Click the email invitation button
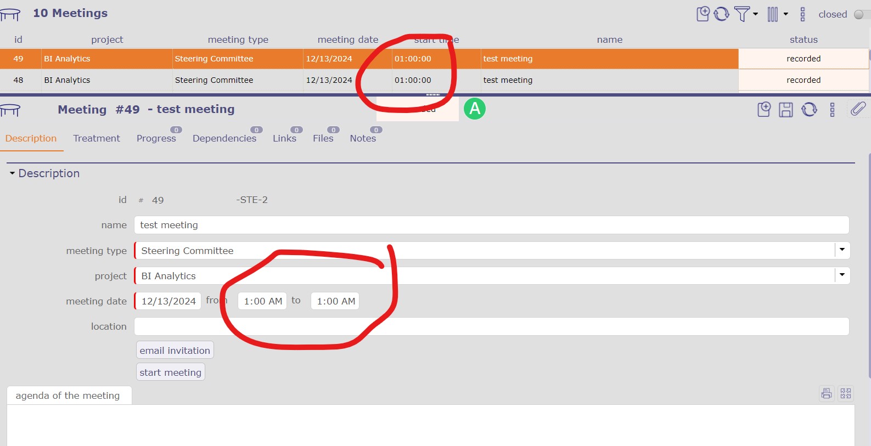Image resolution: width=871 pixels, height=446 pixels. (x=175, y=350)
